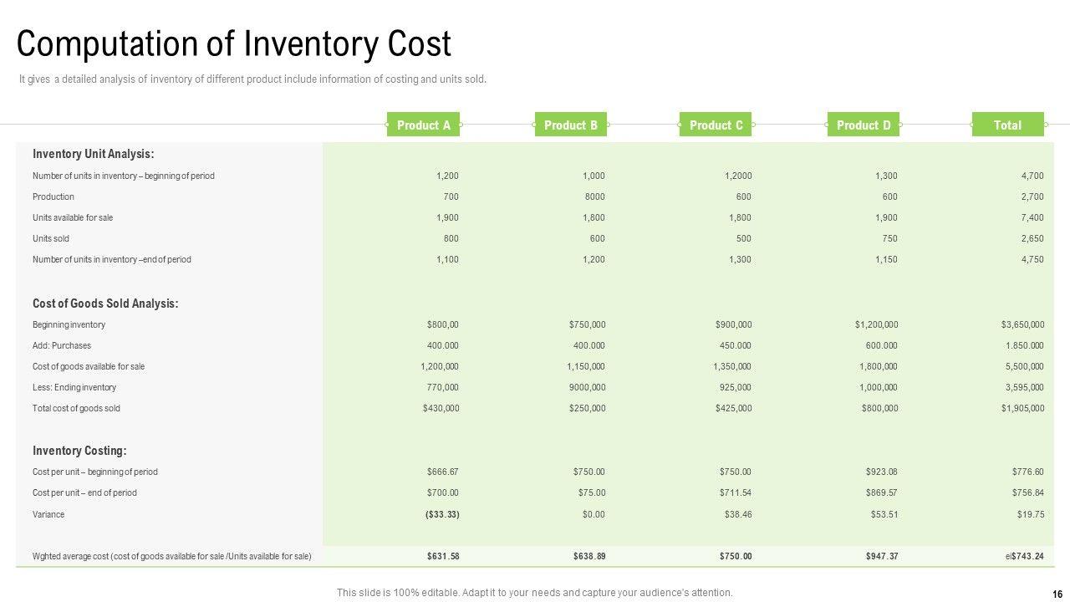This screenshot has height=602, width=1070.
Task: Click Product A variance value ($33.33)
Action: [x=442, y=514]
